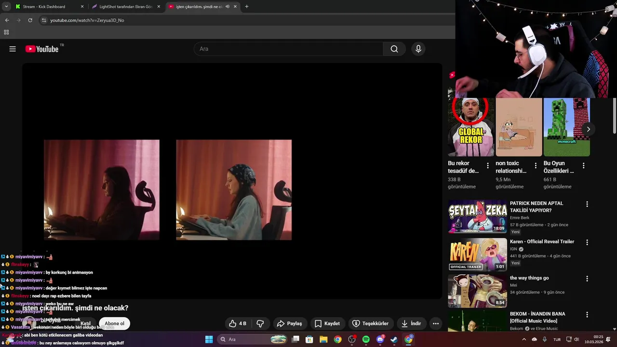Open the ŞEYTAN ZEKA video thumbnail
The image size is (617, 347).
(x=477, y=217)
